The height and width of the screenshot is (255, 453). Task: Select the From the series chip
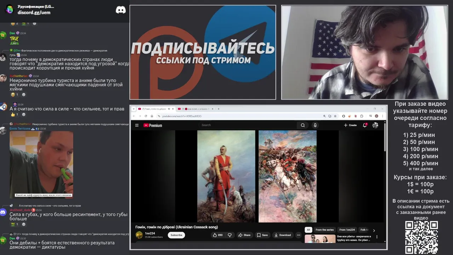click(325, 230)
